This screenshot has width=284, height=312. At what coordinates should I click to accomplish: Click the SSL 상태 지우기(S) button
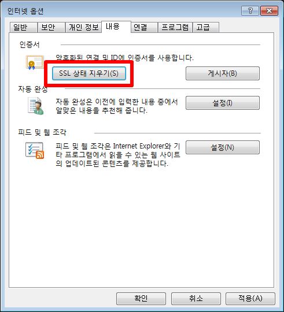click(89, 73)
